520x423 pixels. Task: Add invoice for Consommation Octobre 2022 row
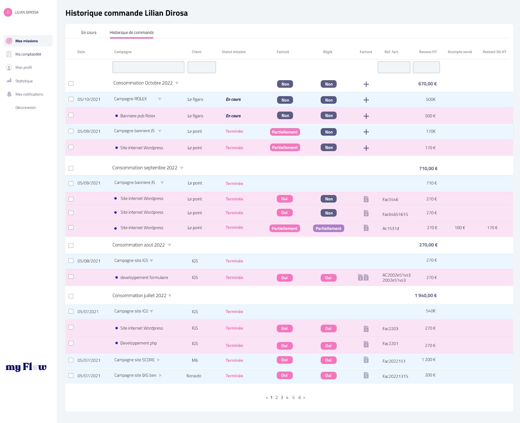coord(366,84)
